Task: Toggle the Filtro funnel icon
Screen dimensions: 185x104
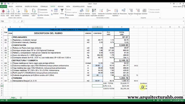Action: pos(62,12)
